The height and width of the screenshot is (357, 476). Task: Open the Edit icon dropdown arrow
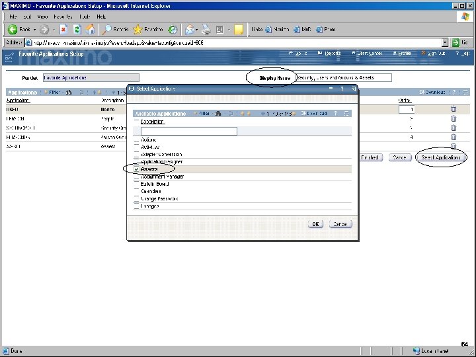(229, 30)
